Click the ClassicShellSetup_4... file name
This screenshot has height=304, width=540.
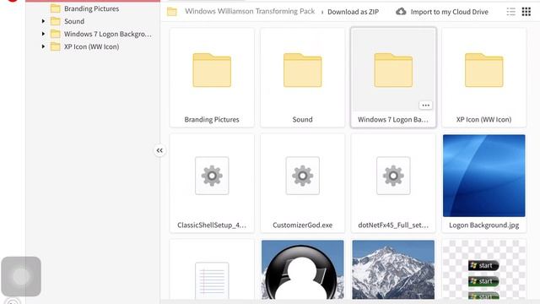(x=212, y=225)
